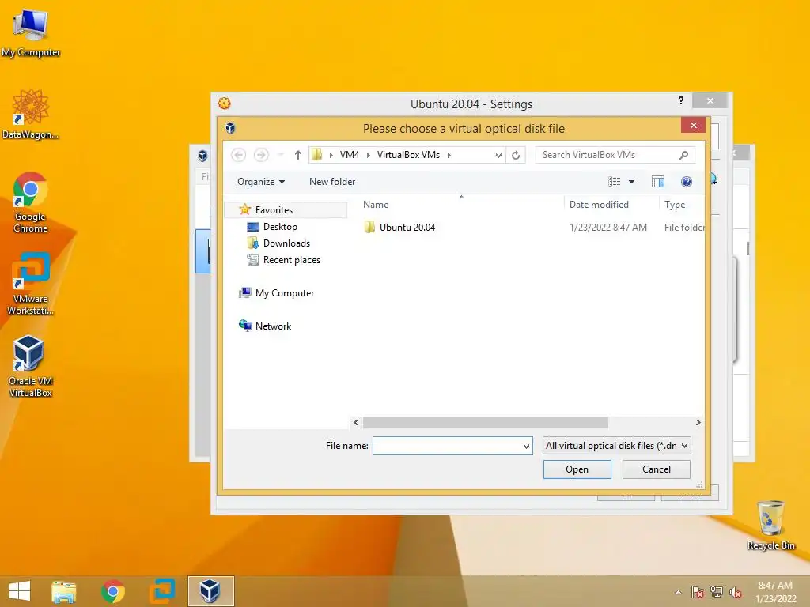Viewport: 810px width, 607px height.
Task: Show hidden tray icons arrow
Action: tap(678, 592)
